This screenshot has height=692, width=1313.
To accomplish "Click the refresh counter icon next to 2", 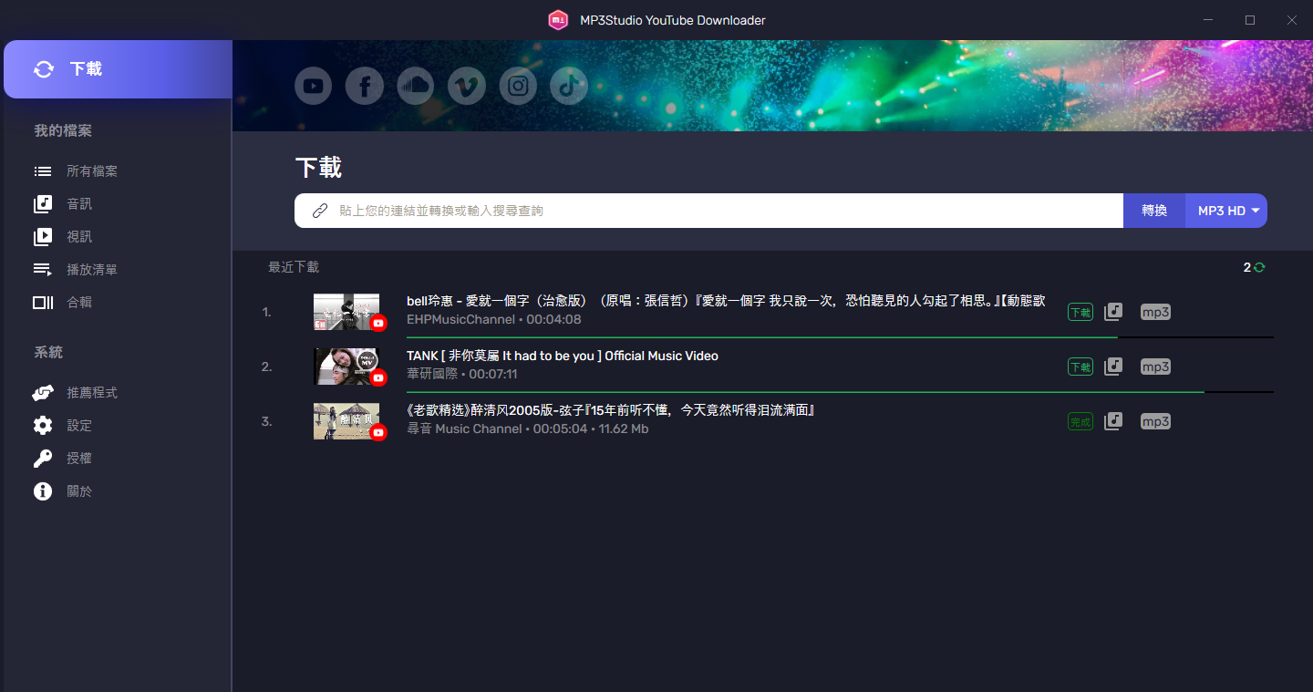I will (1259, 267).
